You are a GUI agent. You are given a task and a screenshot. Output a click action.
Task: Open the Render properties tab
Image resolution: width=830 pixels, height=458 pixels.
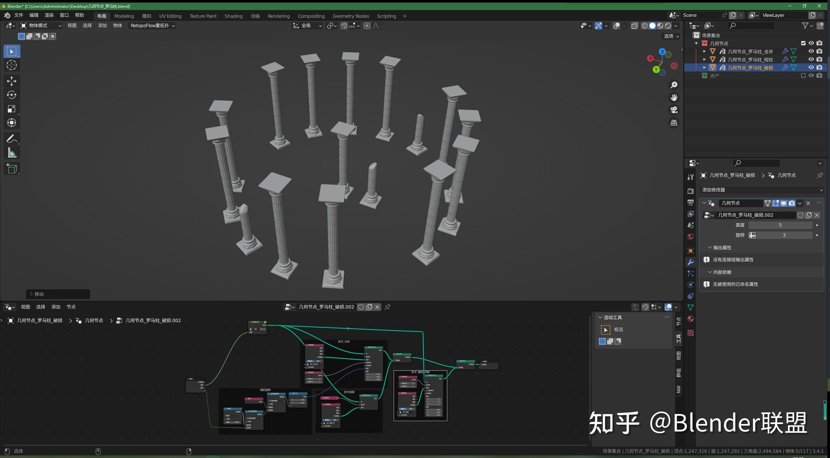pyautogui.click(x=690, y=191)
